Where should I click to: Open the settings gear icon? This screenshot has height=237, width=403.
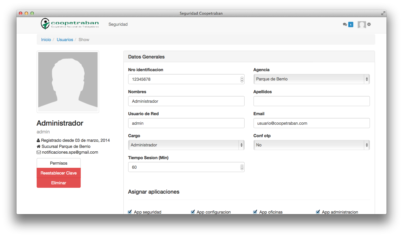(x=369, y=24)
